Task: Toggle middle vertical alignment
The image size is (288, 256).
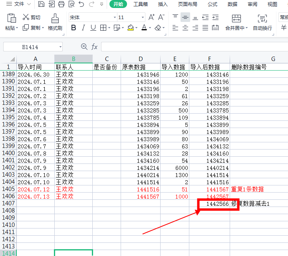Action: tap(185, 17)
